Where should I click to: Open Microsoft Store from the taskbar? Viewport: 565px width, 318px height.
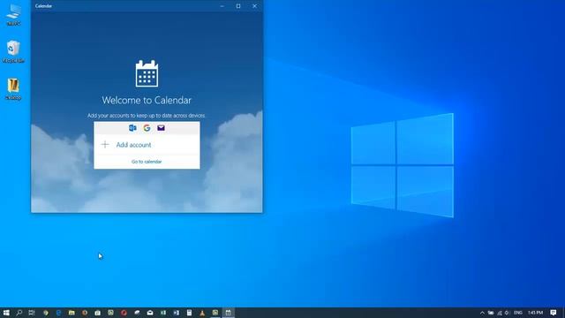coord(98,313)
